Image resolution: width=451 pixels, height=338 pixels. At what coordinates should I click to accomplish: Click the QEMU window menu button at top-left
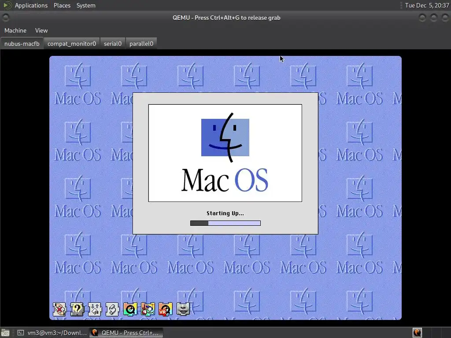5,18
